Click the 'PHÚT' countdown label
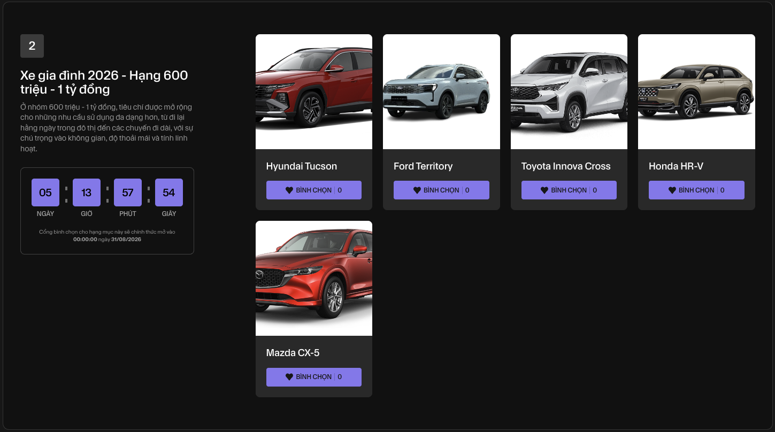Screen dimensions: 775x432 pyautogui.click(x=128, y=214)
